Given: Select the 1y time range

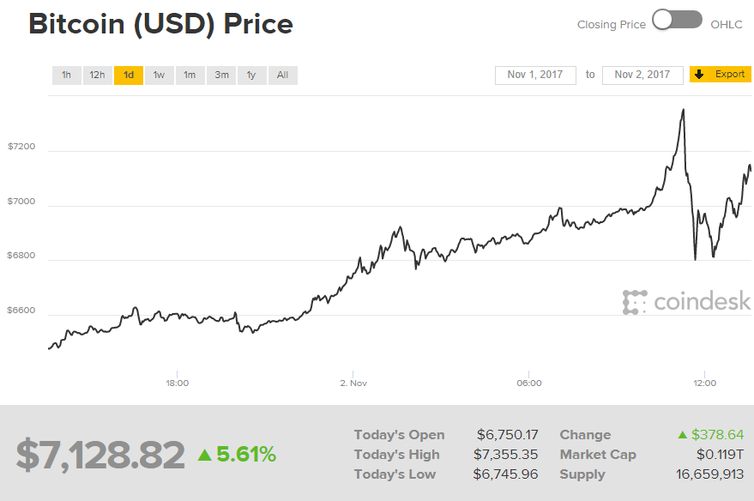Looking at the screenshot, I should pos(251,75).
